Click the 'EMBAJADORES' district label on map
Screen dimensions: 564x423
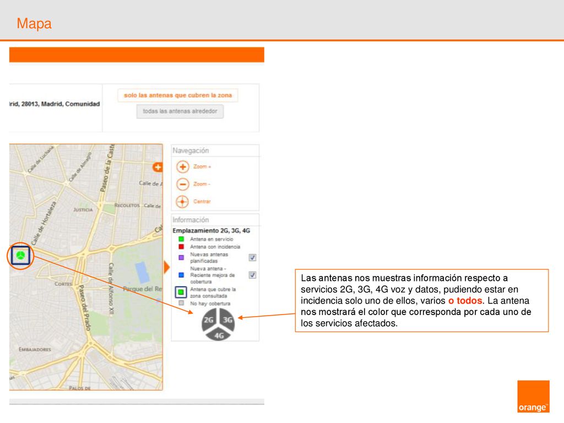(x=35, y=349)
